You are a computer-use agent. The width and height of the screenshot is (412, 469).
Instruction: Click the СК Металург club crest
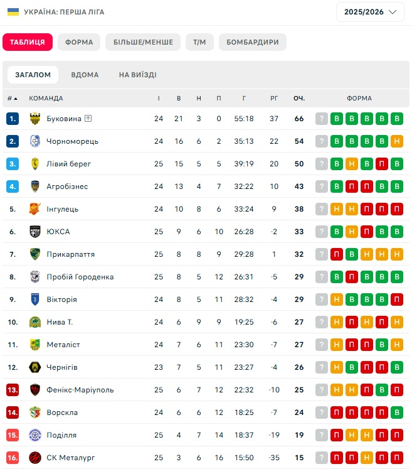(x=35, y=458)
